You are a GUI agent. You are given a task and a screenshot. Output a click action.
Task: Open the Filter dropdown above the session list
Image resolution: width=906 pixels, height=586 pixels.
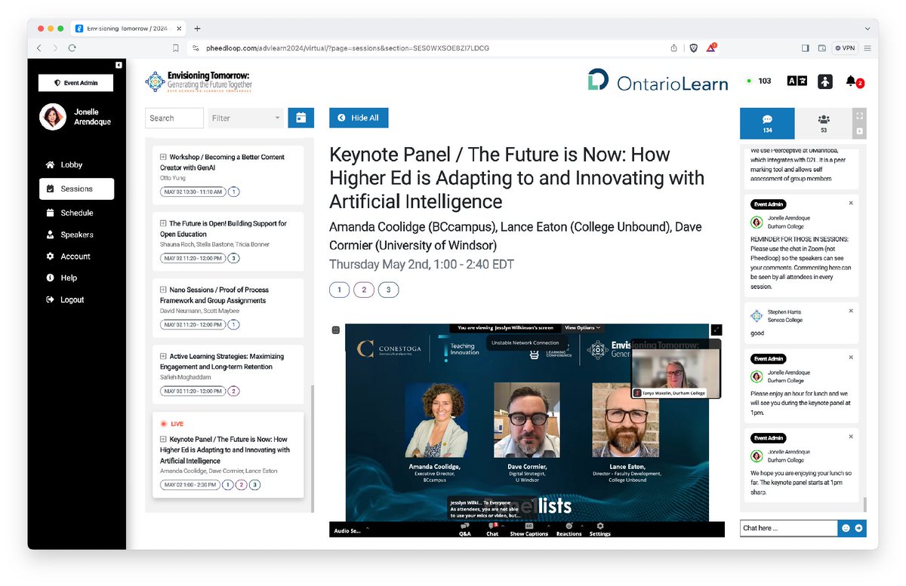pos(245,118)
